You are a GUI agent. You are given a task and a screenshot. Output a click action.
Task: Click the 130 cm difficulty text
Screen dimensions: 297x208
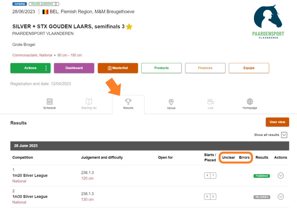click(x=87, y=199)
